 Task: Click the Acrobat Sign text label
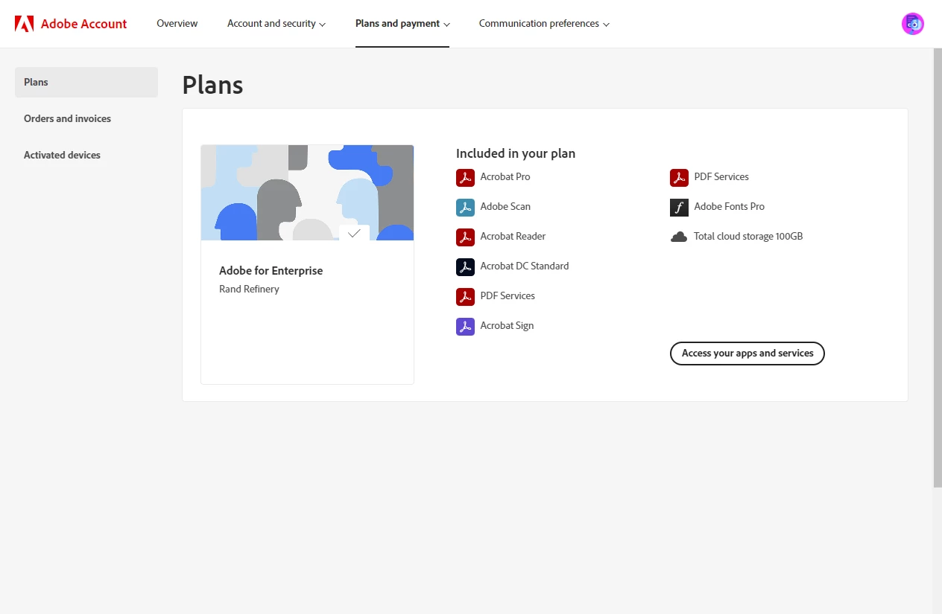click(507, 326)
